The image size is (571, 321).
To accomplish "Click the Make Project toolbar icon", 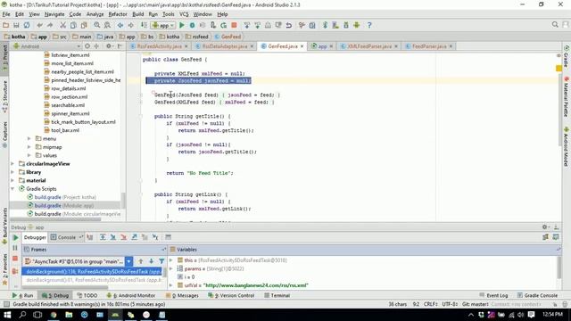I will coord(145,25).
